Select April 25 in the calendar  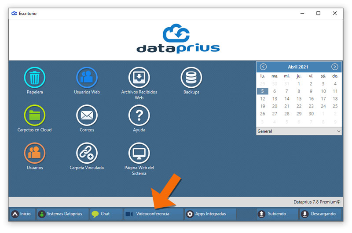tap(335, 106)
